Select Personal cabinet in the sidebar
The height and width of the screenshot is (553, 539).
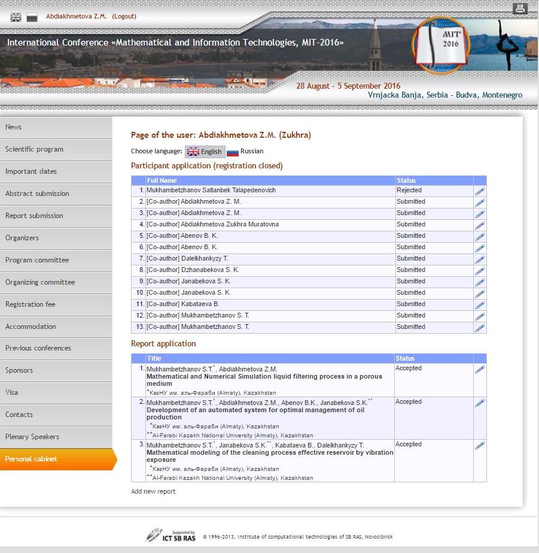pyautogui.click(x=31, y=459)
